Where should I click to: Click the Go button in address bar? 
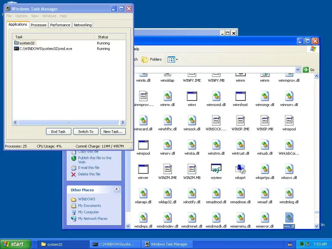click(309, 70)
